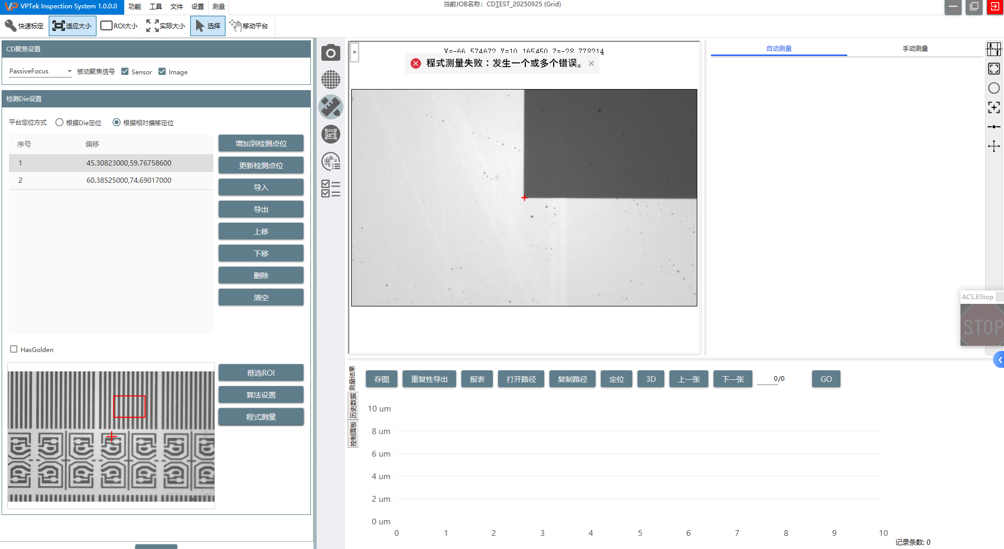Click the camera capture icon
This screenshot has width=1004, height=549.
(330, 53)
